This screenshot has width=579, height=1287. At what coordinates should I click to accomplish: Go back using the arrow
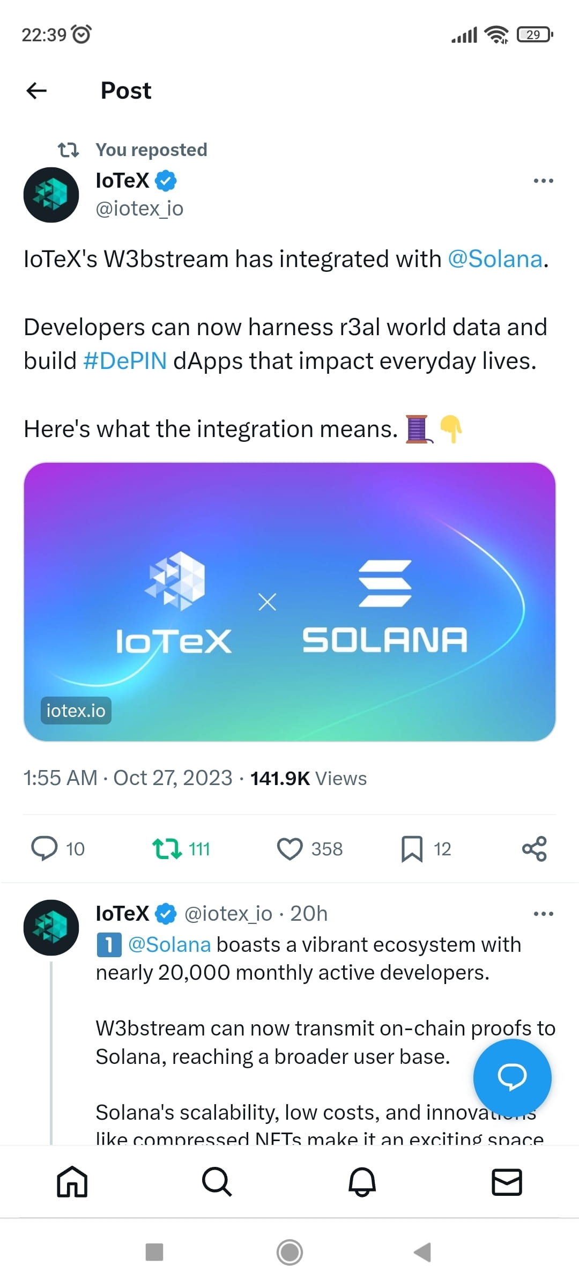[36, 90]
